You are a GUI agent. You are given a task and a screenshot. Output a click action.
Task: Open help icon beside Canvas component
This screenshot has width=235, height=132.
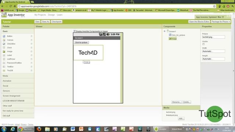(32, 40)
